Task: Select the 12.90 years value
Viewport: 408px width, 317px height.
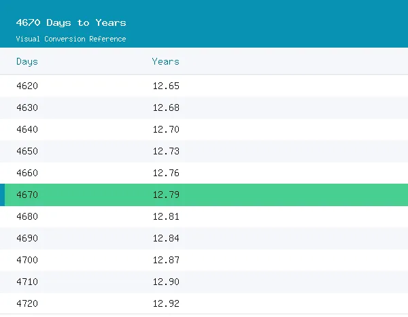Action: tap(166, 282)
